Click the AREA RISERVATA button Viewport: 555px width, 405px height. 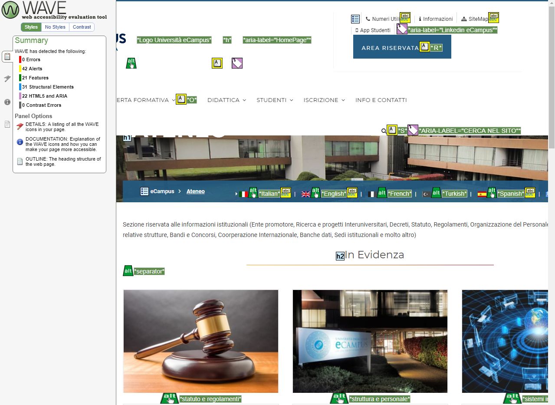click(402, 46)
